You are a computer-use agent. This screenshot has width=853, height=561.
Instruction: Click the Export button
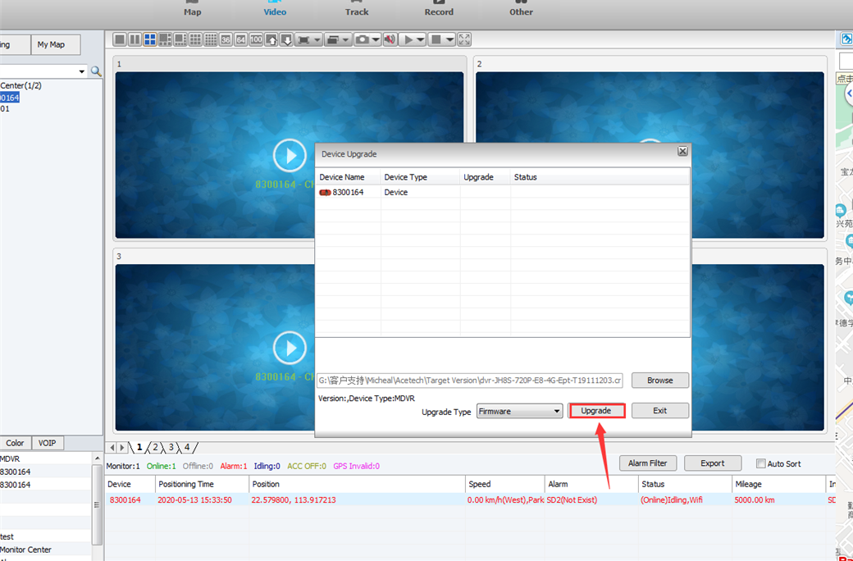[713, 463]
